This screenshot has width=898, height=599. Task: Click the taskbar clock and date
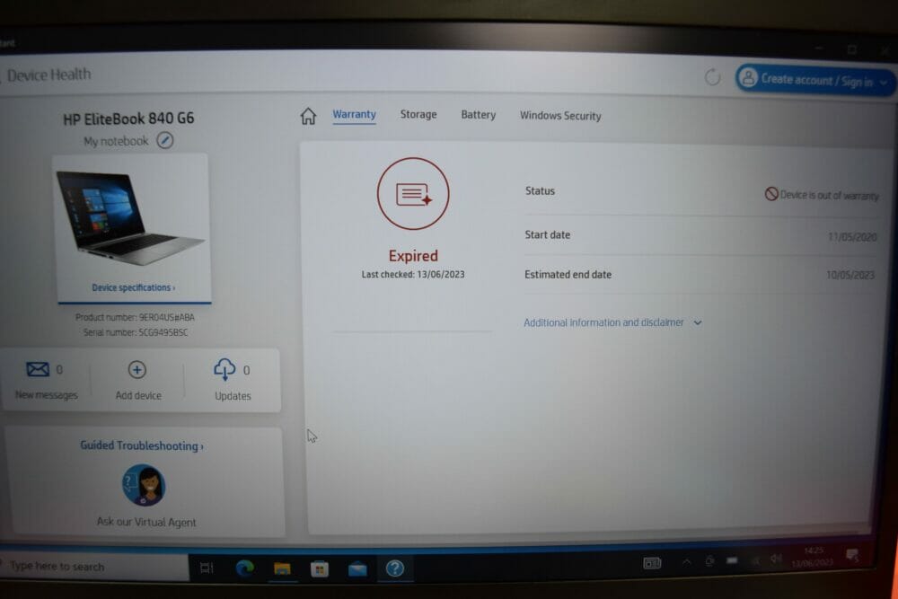point(813,557)
